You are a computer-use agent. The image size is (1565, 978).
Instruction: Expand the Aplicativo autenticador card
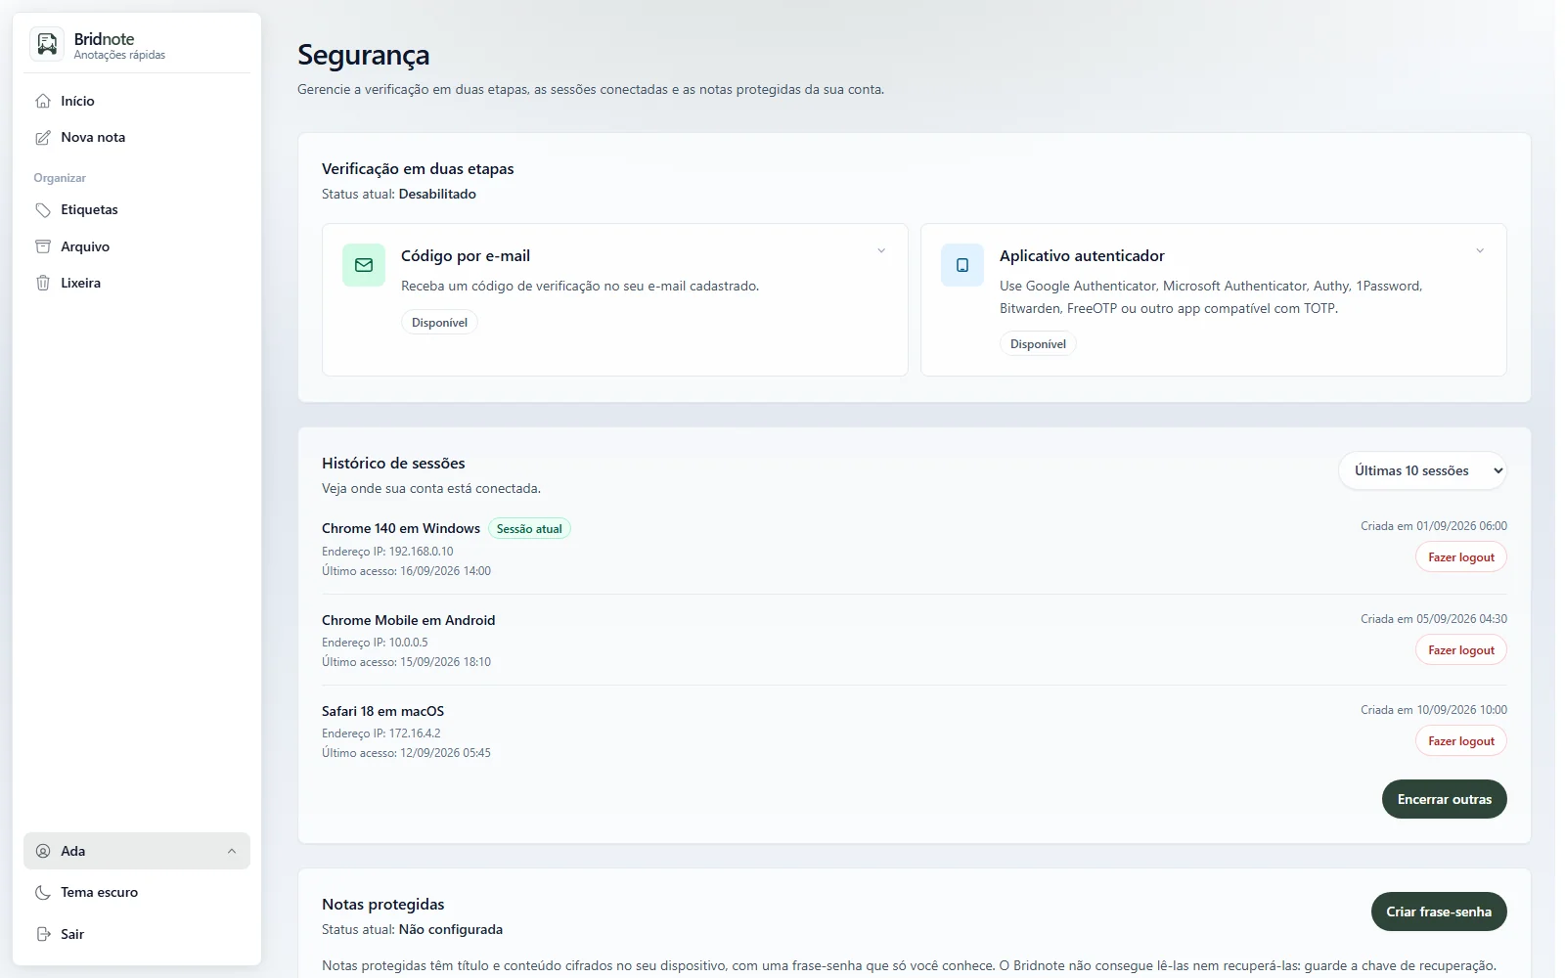[1480, 251]
